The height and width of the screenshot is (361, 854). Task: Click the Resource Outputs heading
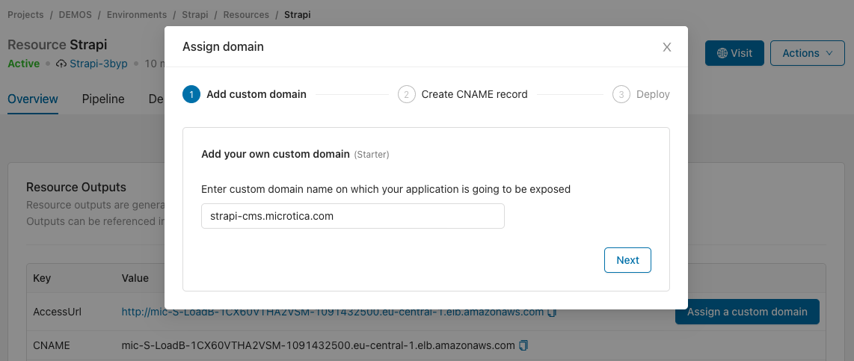coord(76,188)
